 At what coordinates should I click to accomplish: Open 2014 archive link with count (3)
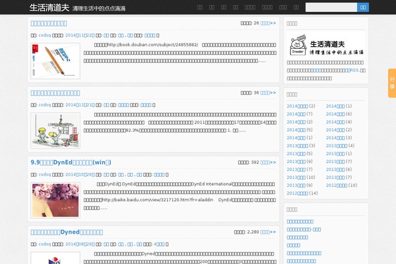coord(335,138)
